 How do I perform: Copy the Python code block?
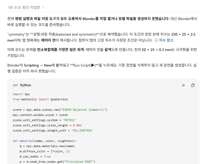[193, 85]
